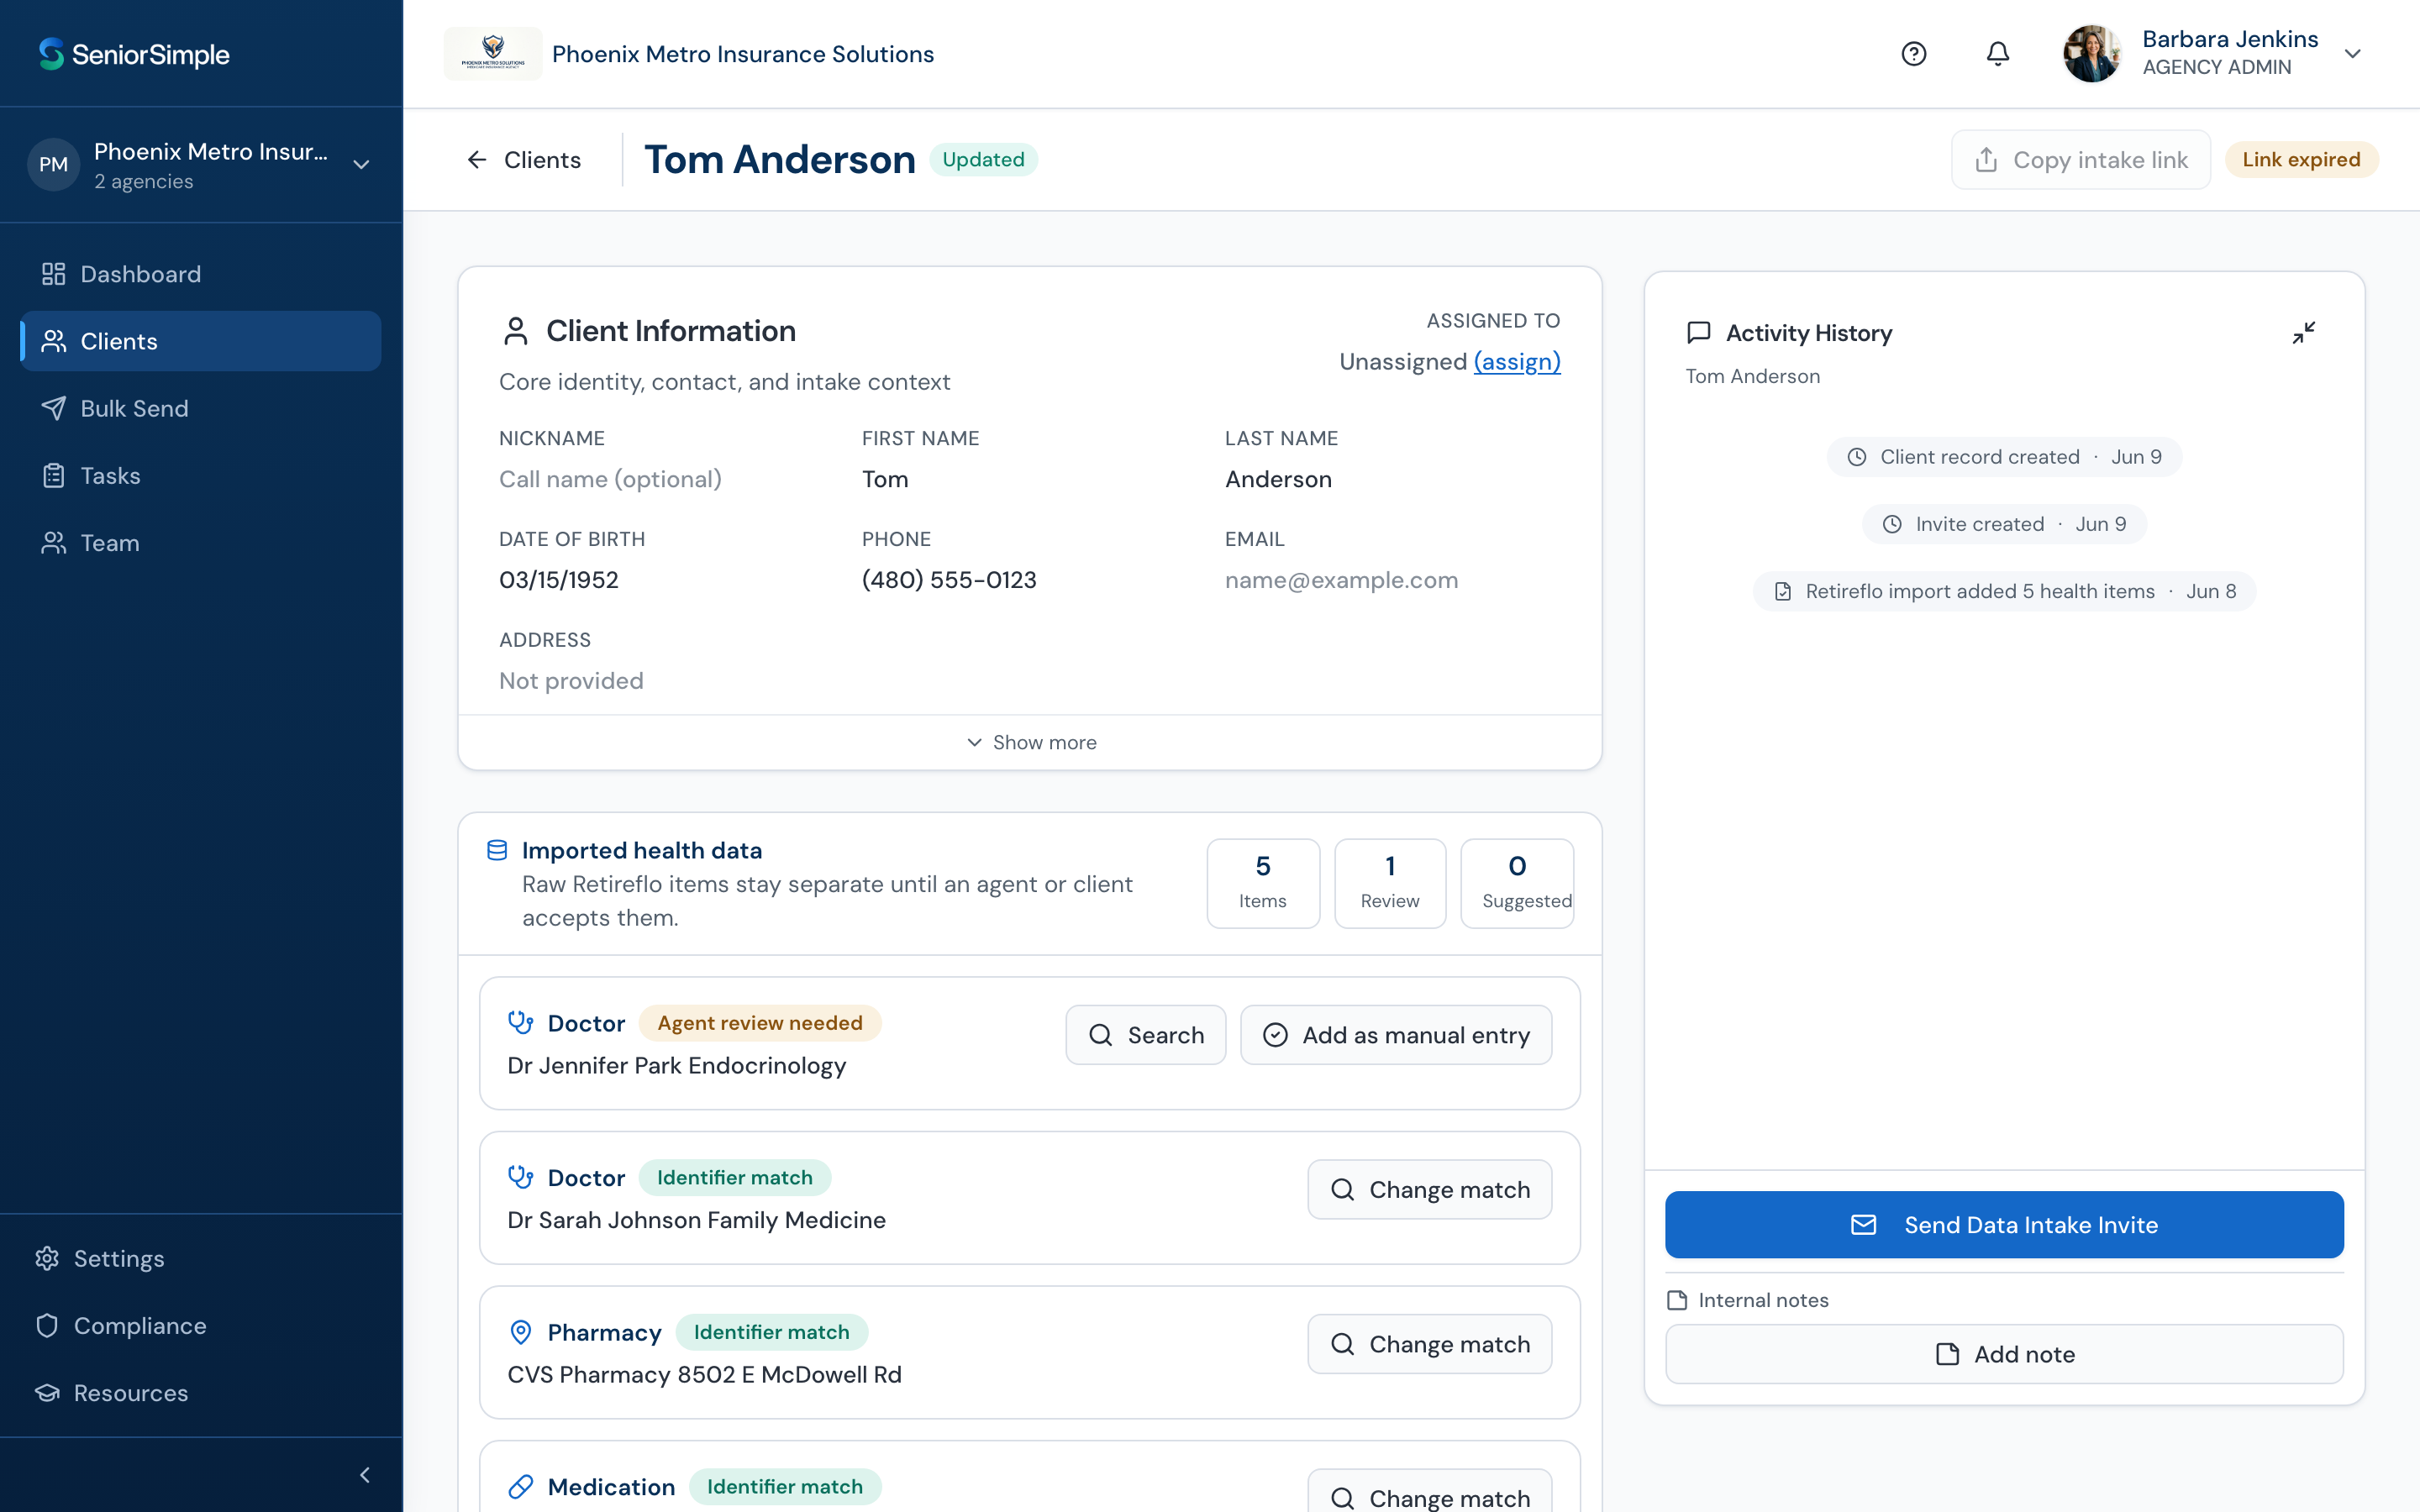Click the email field placeholder name@example.com
The height and width of the screenshot is (1512, 2420).
(1341, 580)
